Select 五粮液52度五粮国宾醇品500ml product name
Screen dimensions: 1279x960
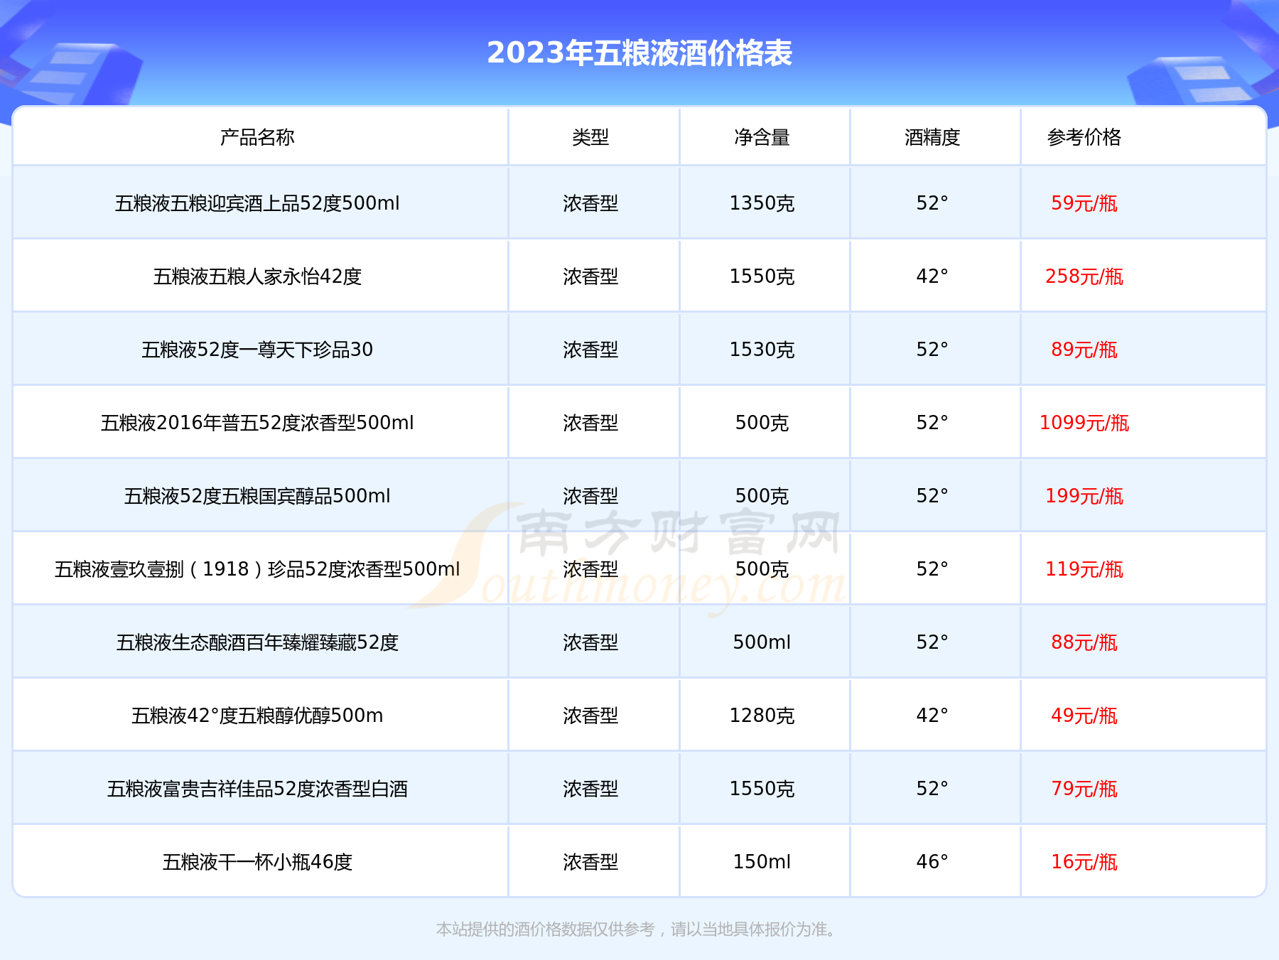[257, 496]
